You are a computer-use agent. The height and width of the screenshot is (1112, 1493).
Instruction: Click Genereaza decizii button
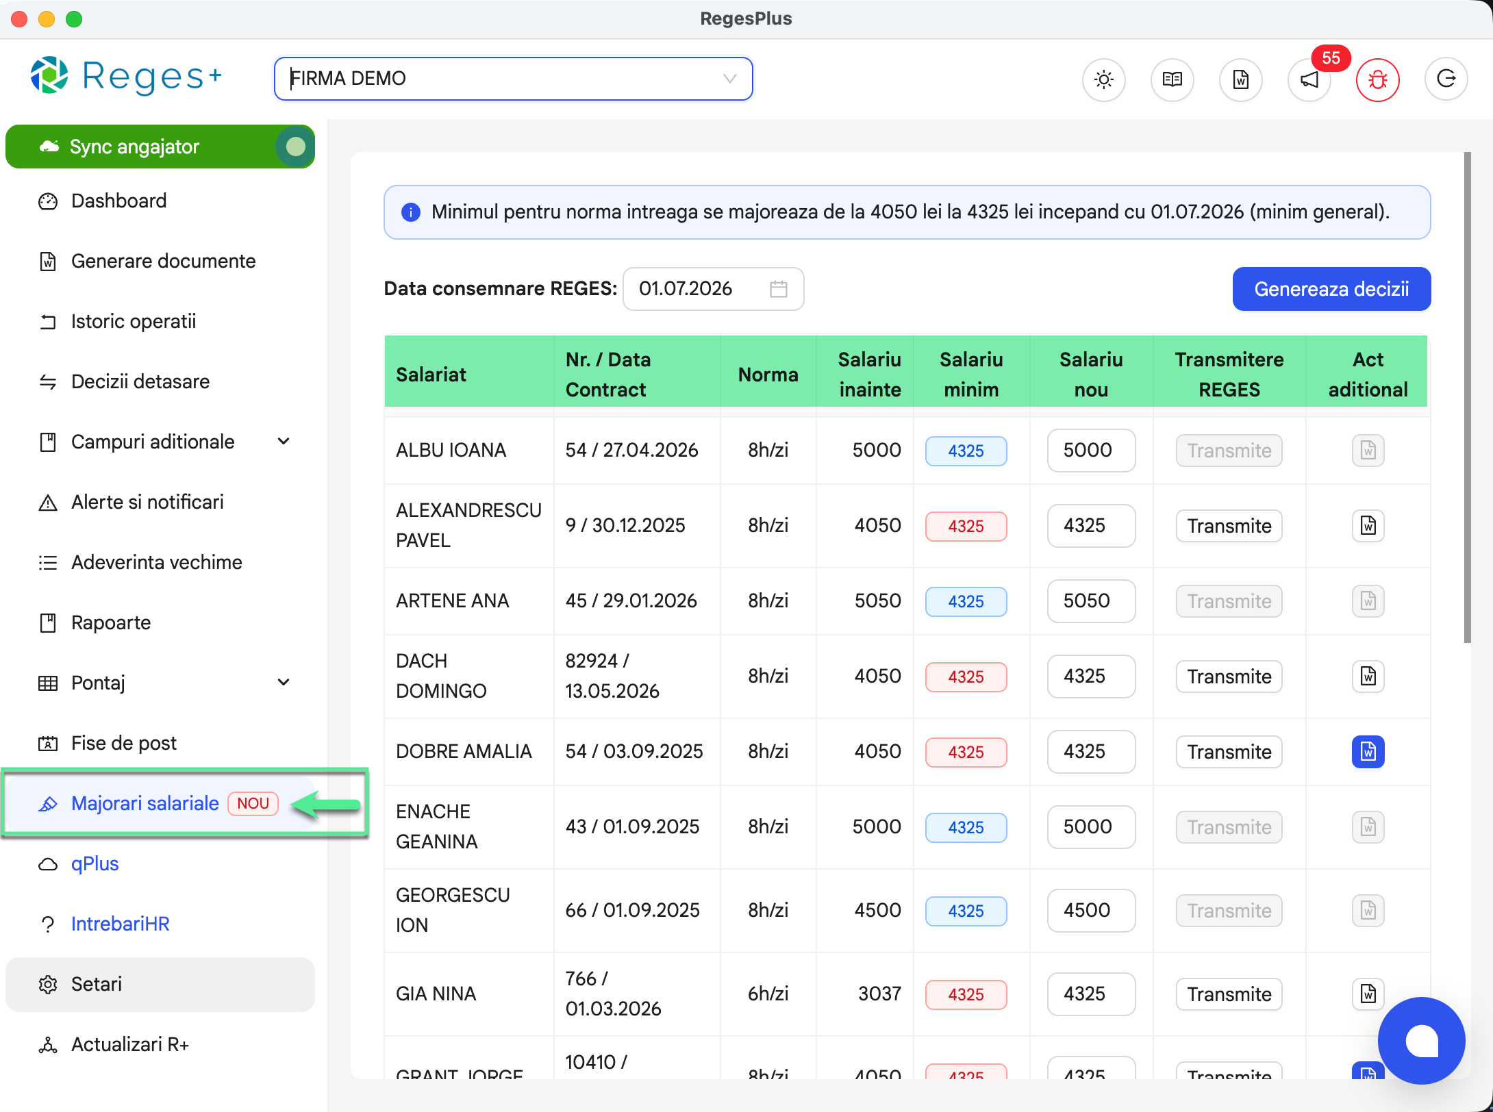coord(1331,289)
